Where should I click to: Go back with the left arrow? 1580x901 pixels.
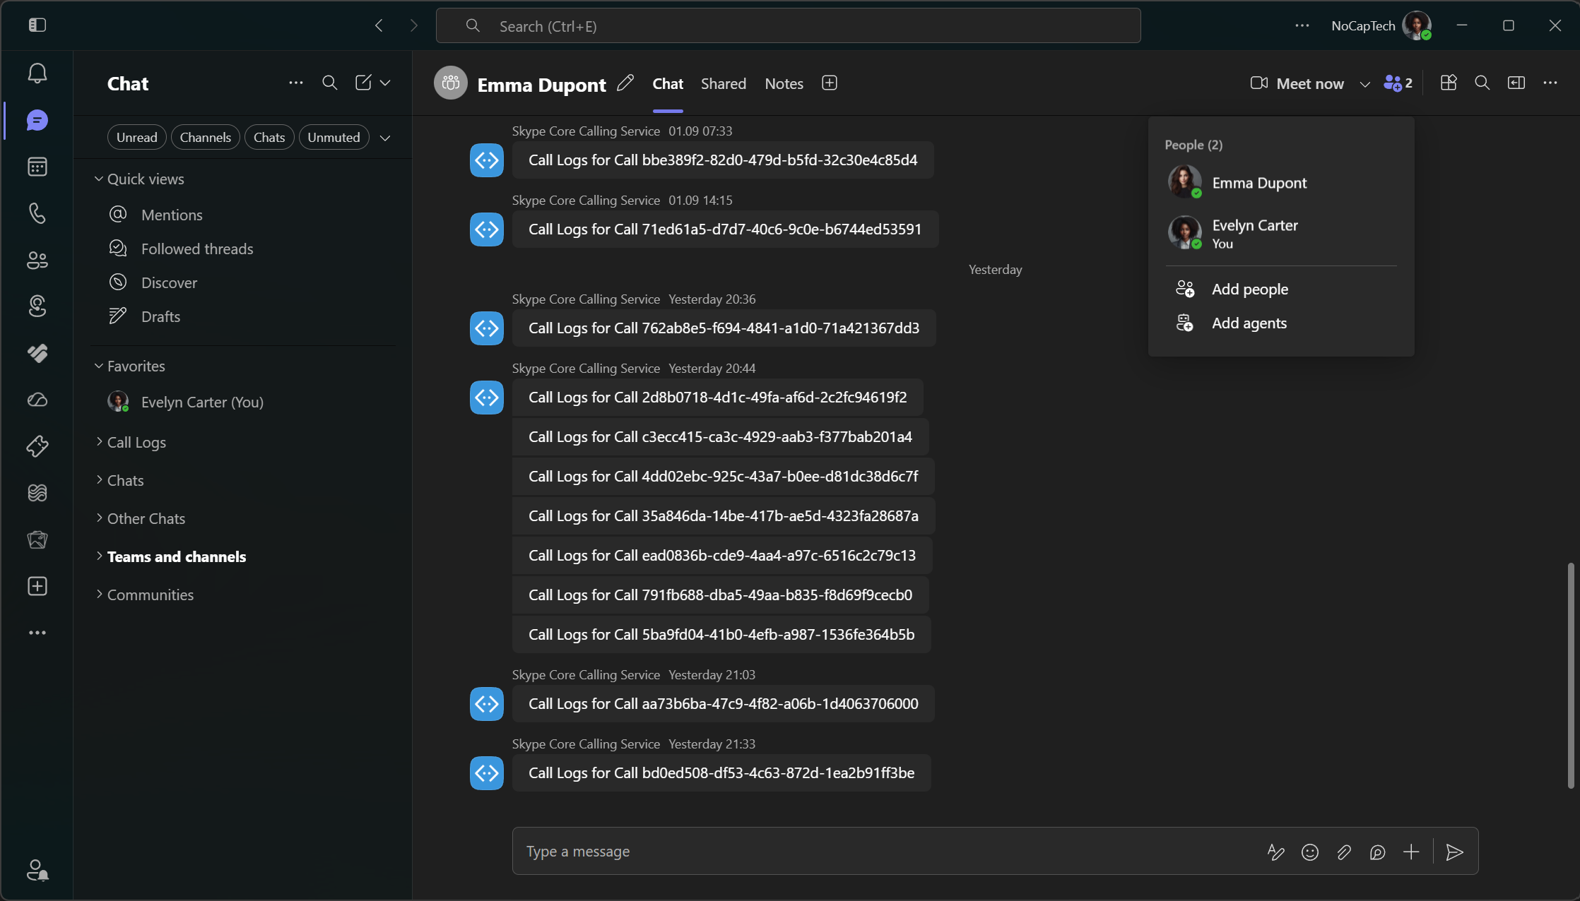coord(379,25)
